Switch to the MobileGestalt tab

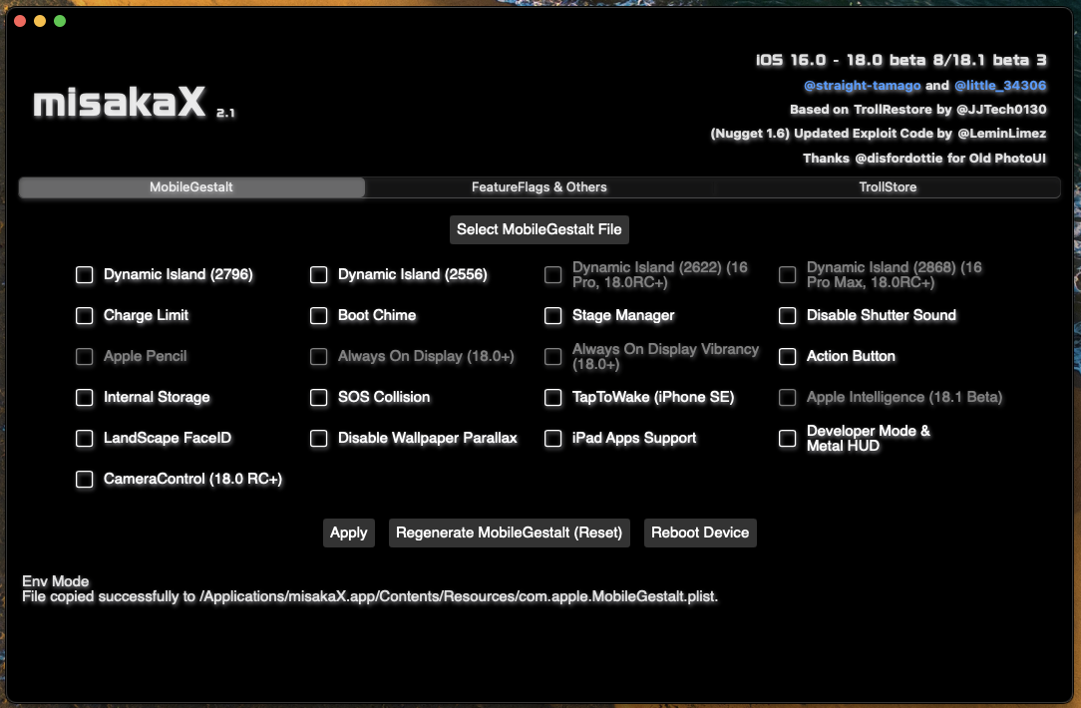pyautogui.click(x=191, y=187)
